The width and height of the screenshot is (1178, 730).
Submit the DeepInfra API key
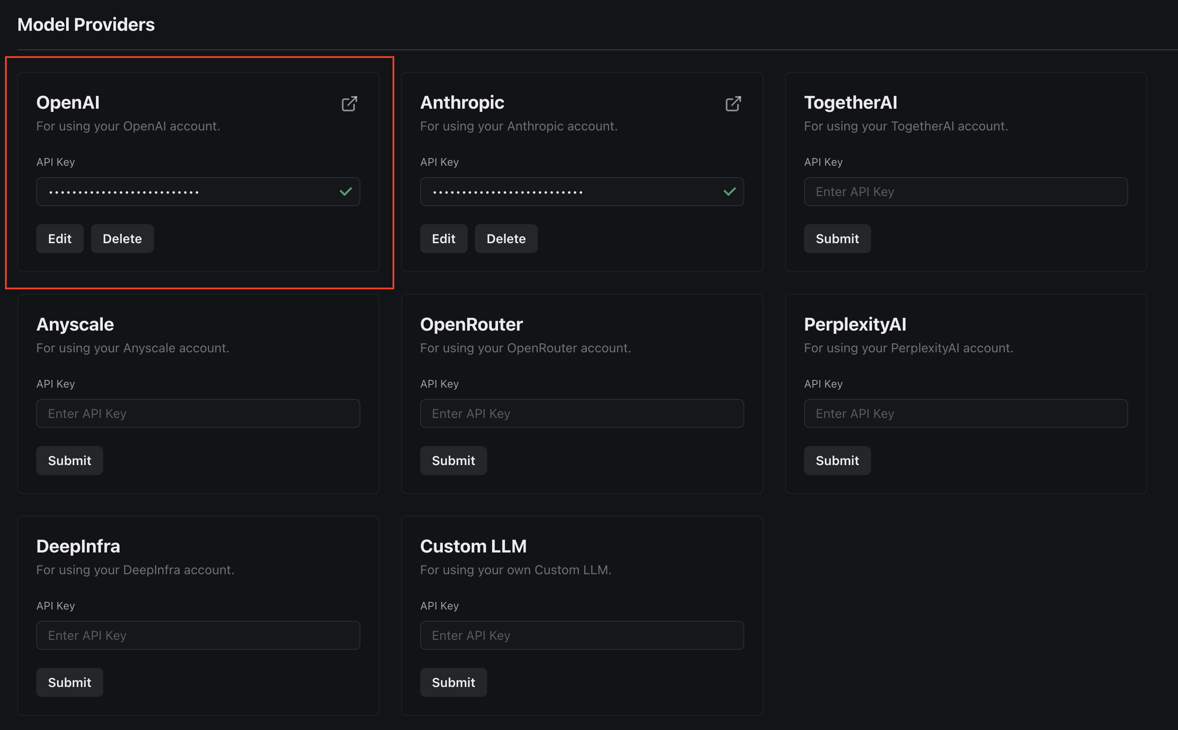(69, 682)
